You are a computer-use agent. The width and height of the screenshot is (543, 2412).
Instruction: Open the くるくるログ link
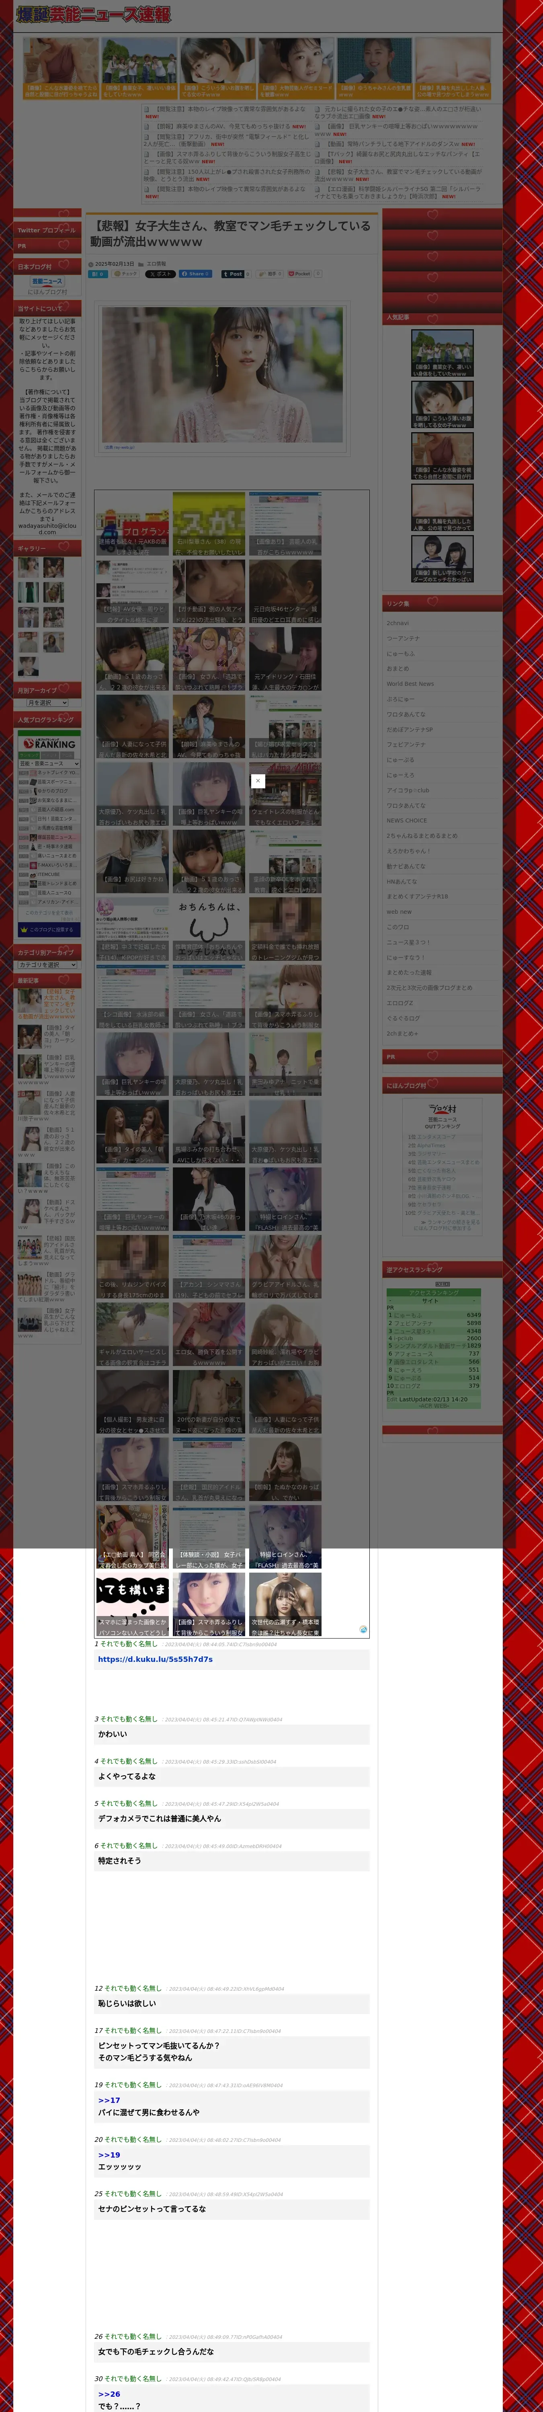tap(404, 1018)
